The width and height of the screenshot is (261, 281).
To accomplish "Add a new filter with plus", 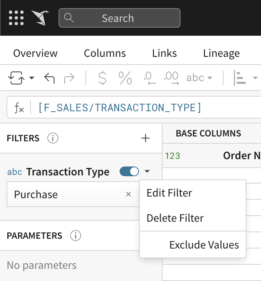I will coord(146,138).
